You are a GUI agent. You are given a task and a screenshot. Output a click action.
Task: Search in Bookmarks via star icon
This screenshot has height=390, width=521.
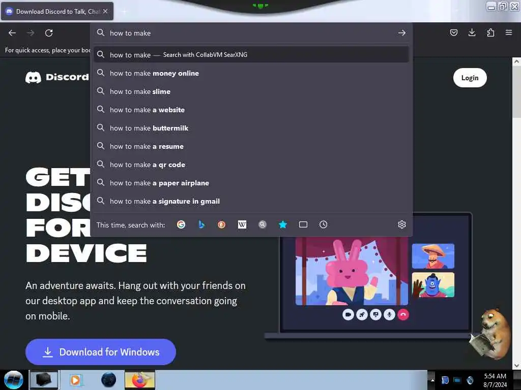point(283,225)
